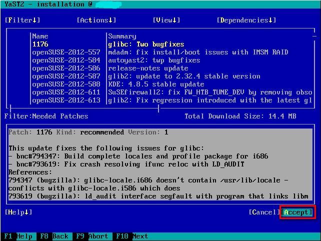
Task: Click the Accept button
Action: [x=297, y=212]
